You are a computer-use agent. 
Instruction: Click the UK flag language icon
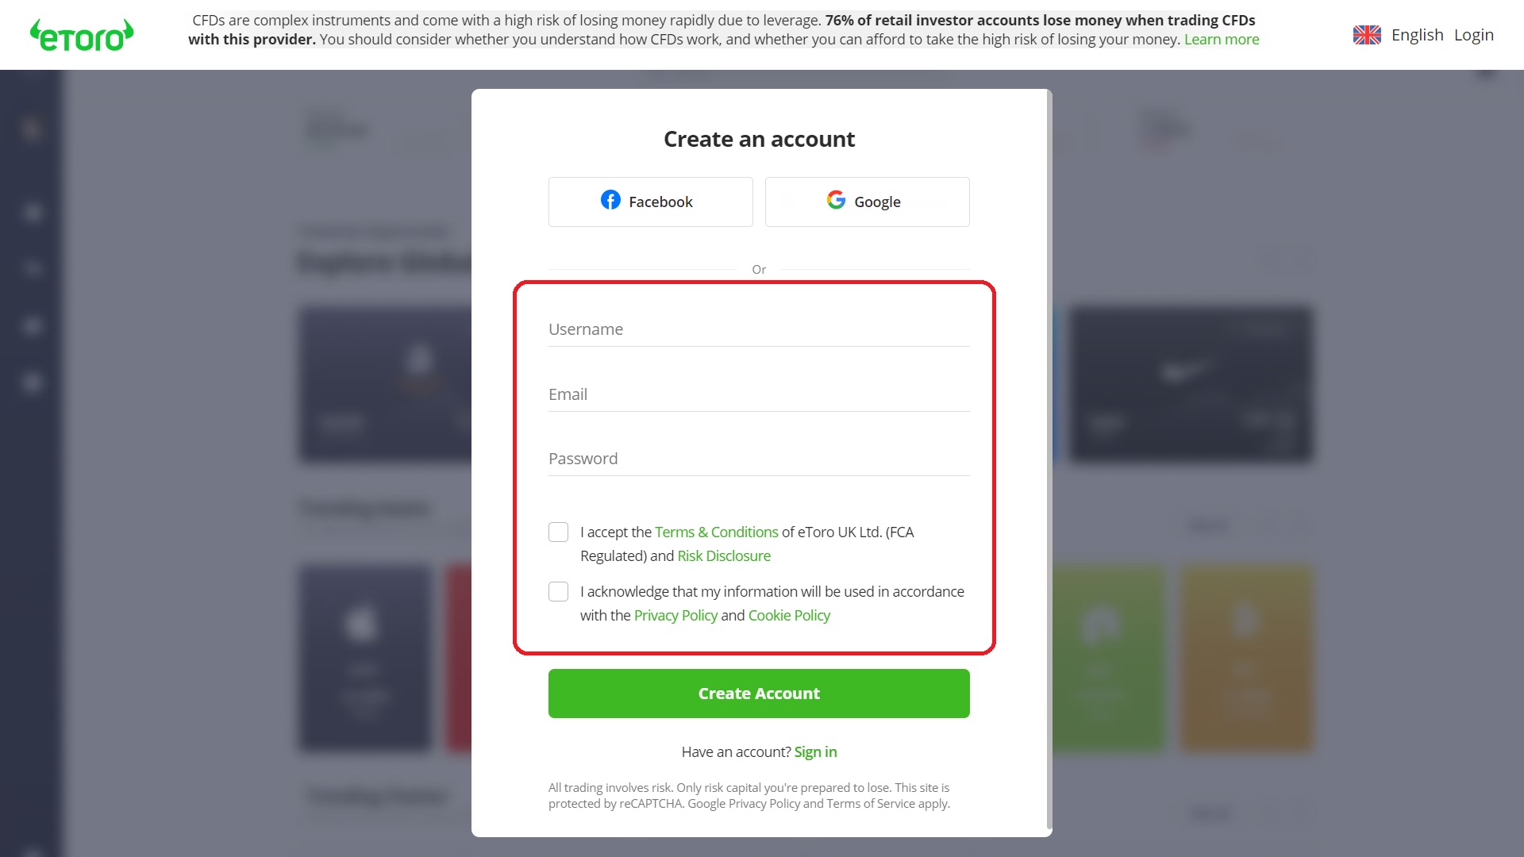pyautogui.click(x=1366, y=35)
